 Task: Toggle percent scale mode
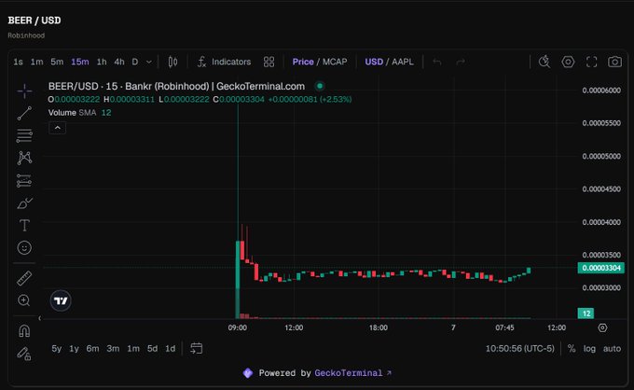[572, 348]
